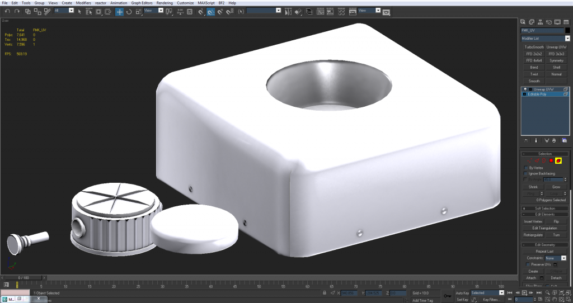This screenshot has width=573, height=303.
Task: Click the Undo arrow in the toolbar
Action: tap(7, 11)
